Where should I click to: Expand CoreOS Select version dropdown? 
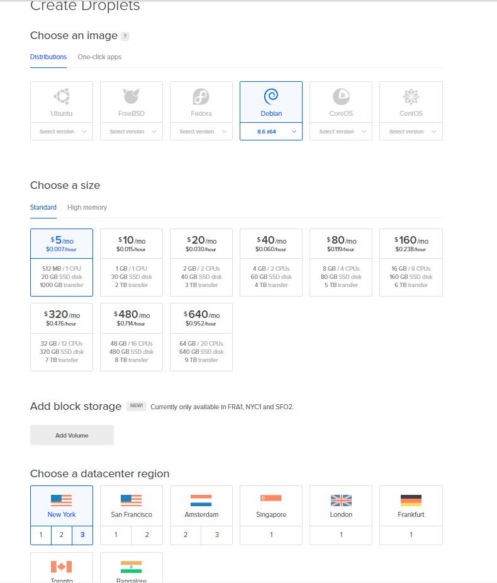pos(341,132)
